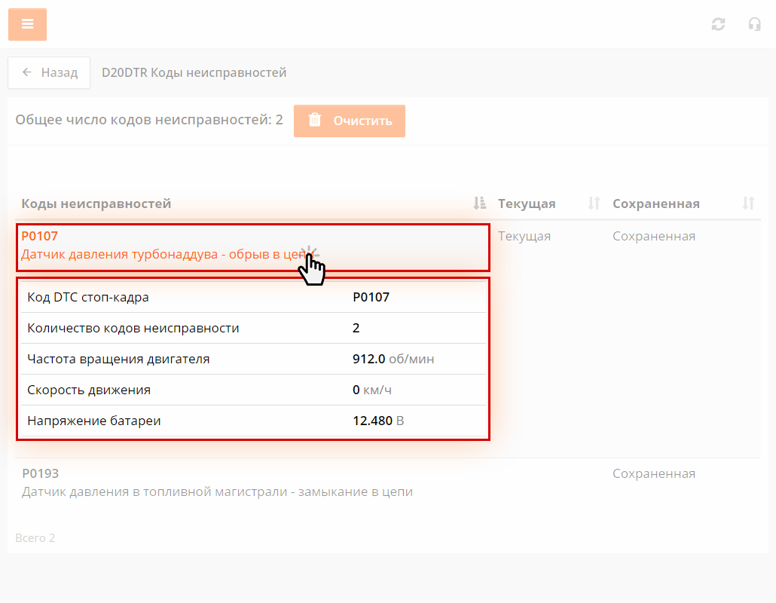Image resolution: width=776 pixels, height=603 pixels.
Task: Click the back arrow icon
Action: (27, 72)
